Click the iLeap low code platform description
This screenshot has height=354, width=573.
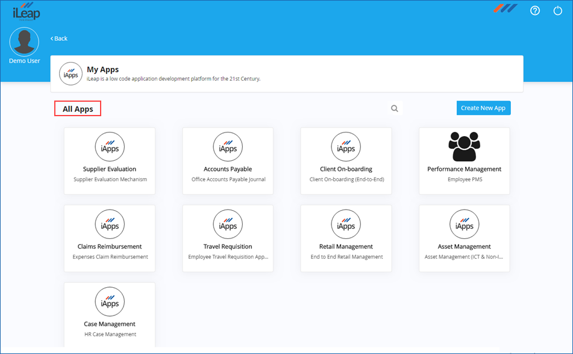point(174,79)
